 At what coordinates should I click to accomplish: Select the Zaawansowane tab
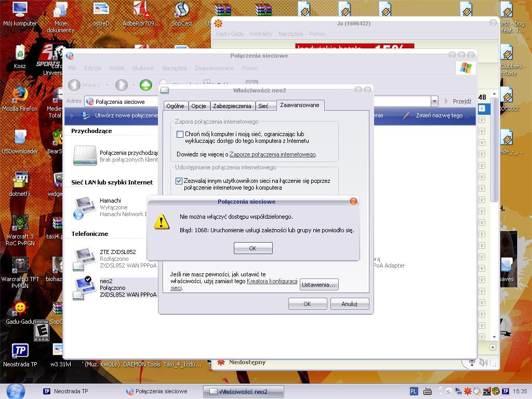[x=300, y=105]
